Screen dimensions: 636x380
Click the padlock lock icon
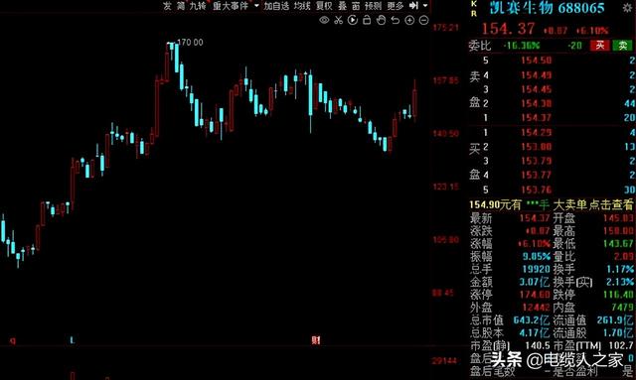click(367, 20)
